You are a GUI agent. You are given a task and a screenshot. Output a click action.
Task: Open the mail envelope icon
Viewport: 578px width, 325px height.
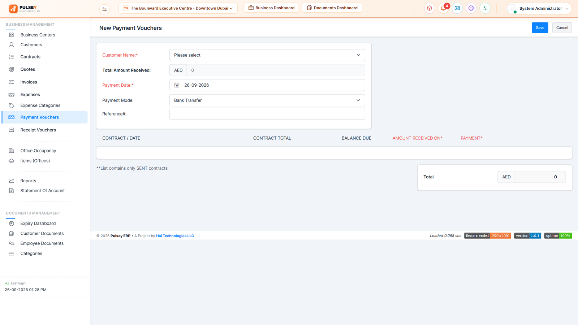(x=457, y=8)
